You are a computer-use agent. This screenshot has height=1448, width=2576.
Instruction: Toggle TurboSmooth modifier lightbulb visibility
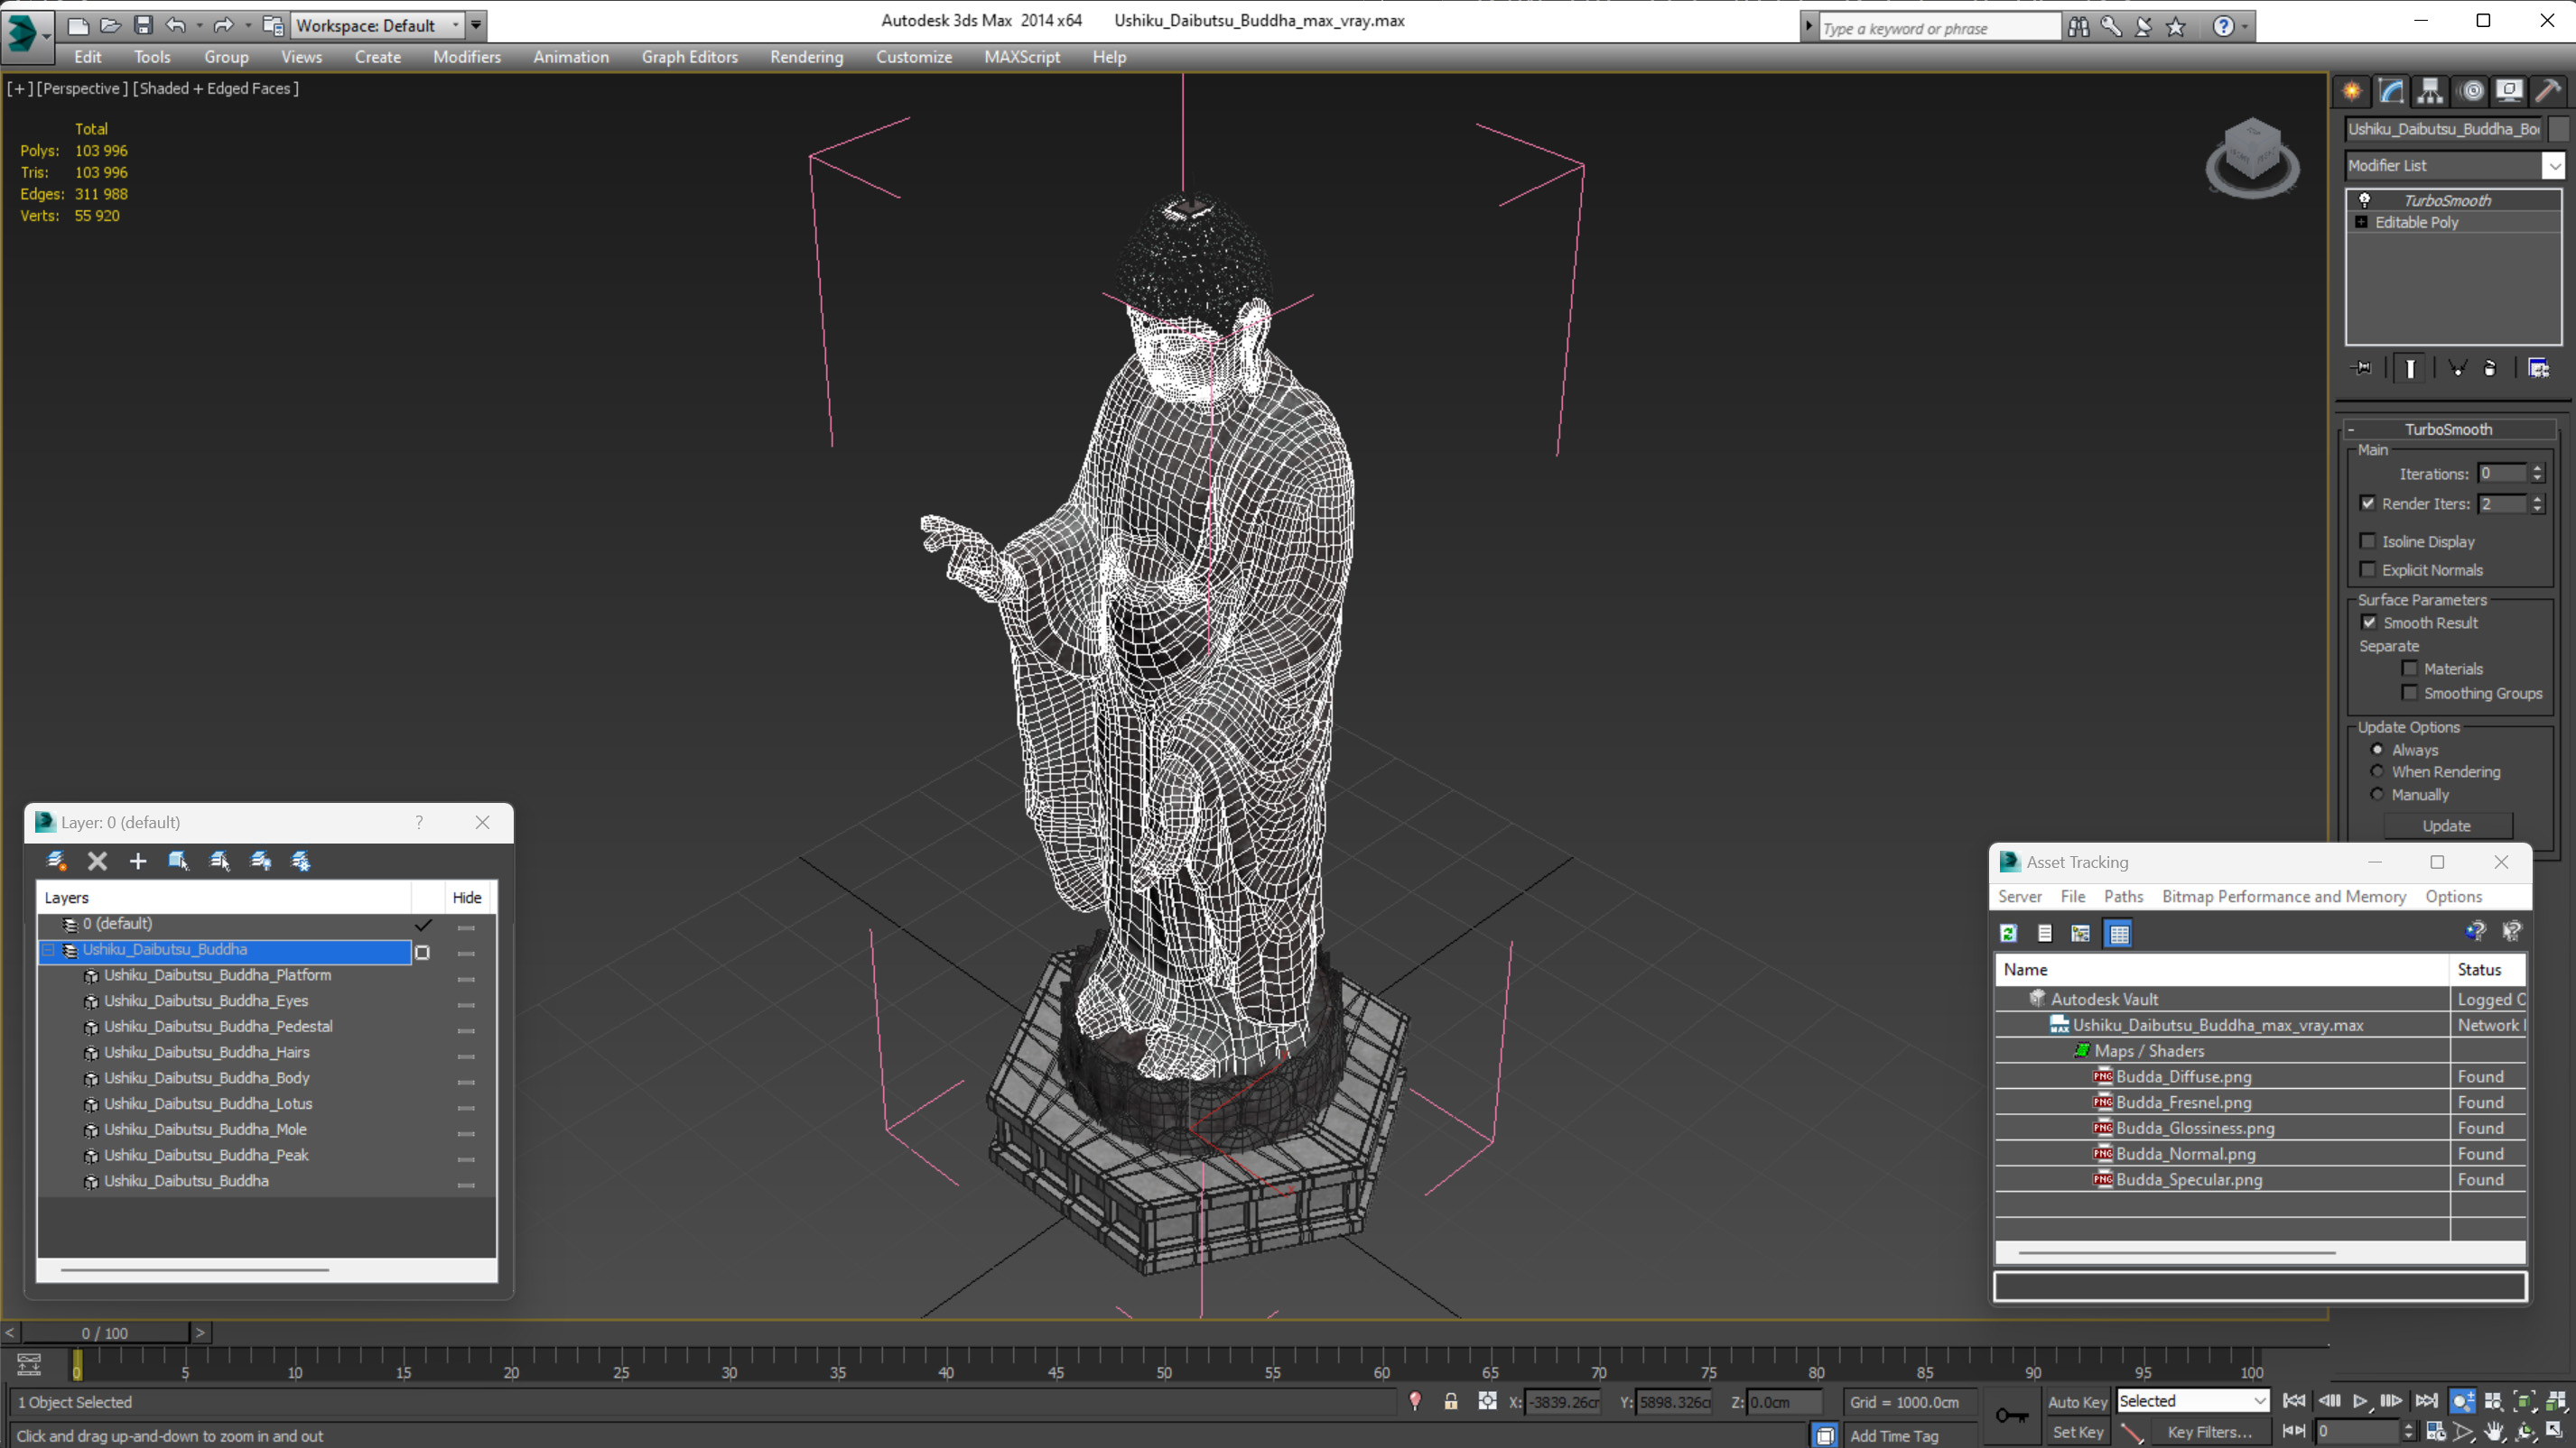2364,200
